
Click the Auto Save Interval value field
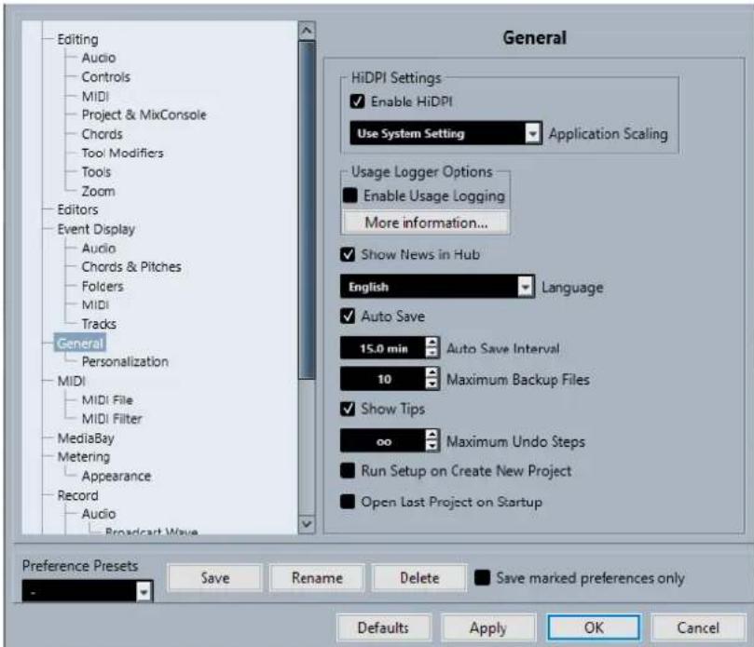(383, 348)
